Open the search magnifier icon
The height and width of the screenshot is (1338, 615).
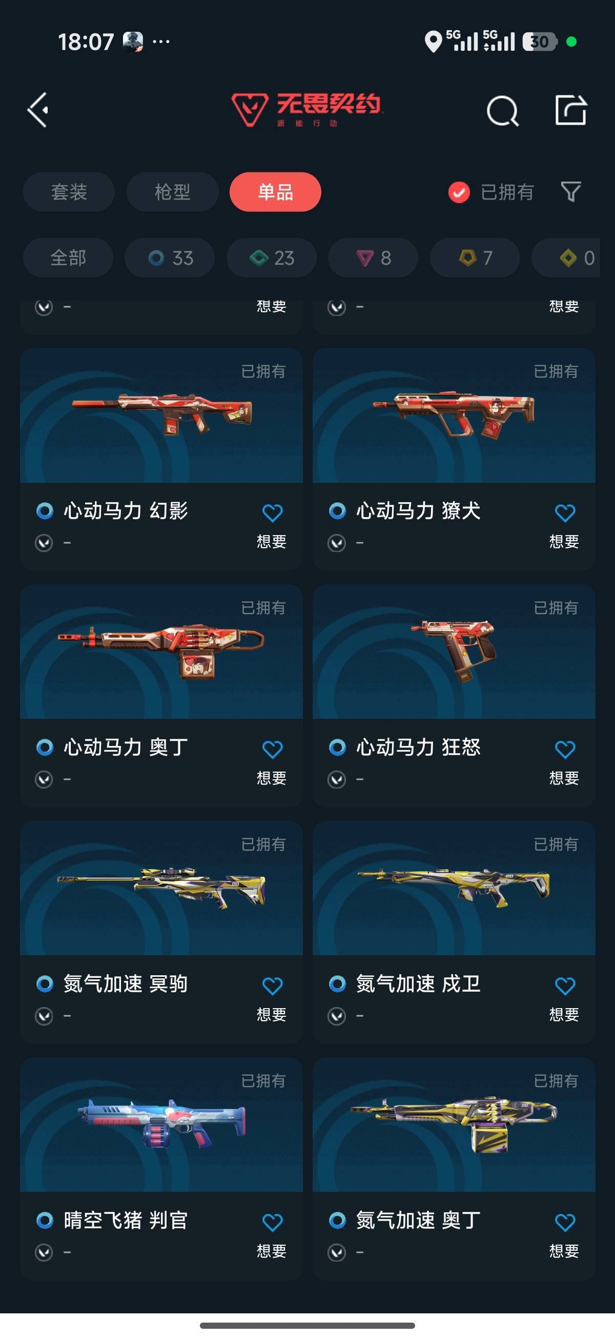point(502,110)
